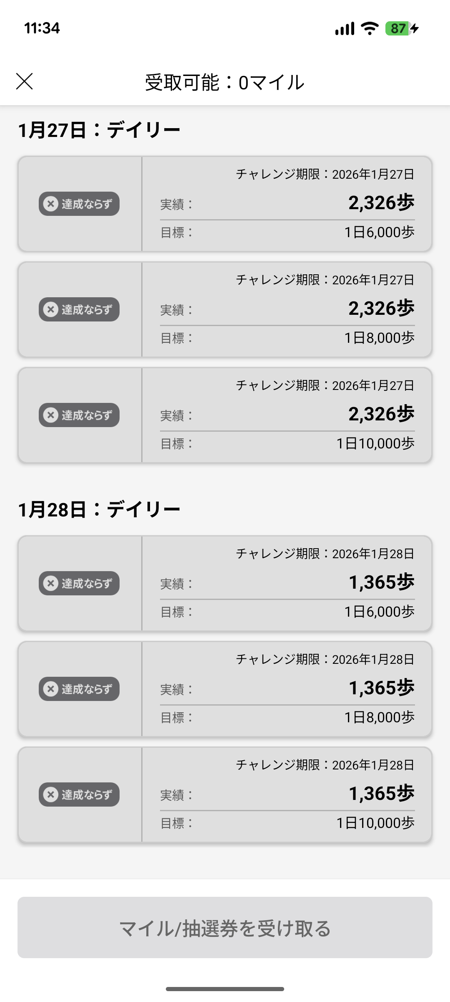Tap the 1,365歩 result on the 1日6,000歩 card
Viewport: 450px width, 1002px height.
tap(382, 582)
